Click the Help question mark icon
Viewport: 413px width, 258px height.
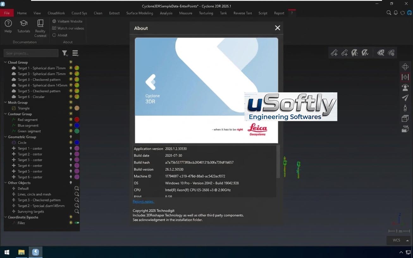click(x=8, y=23)
